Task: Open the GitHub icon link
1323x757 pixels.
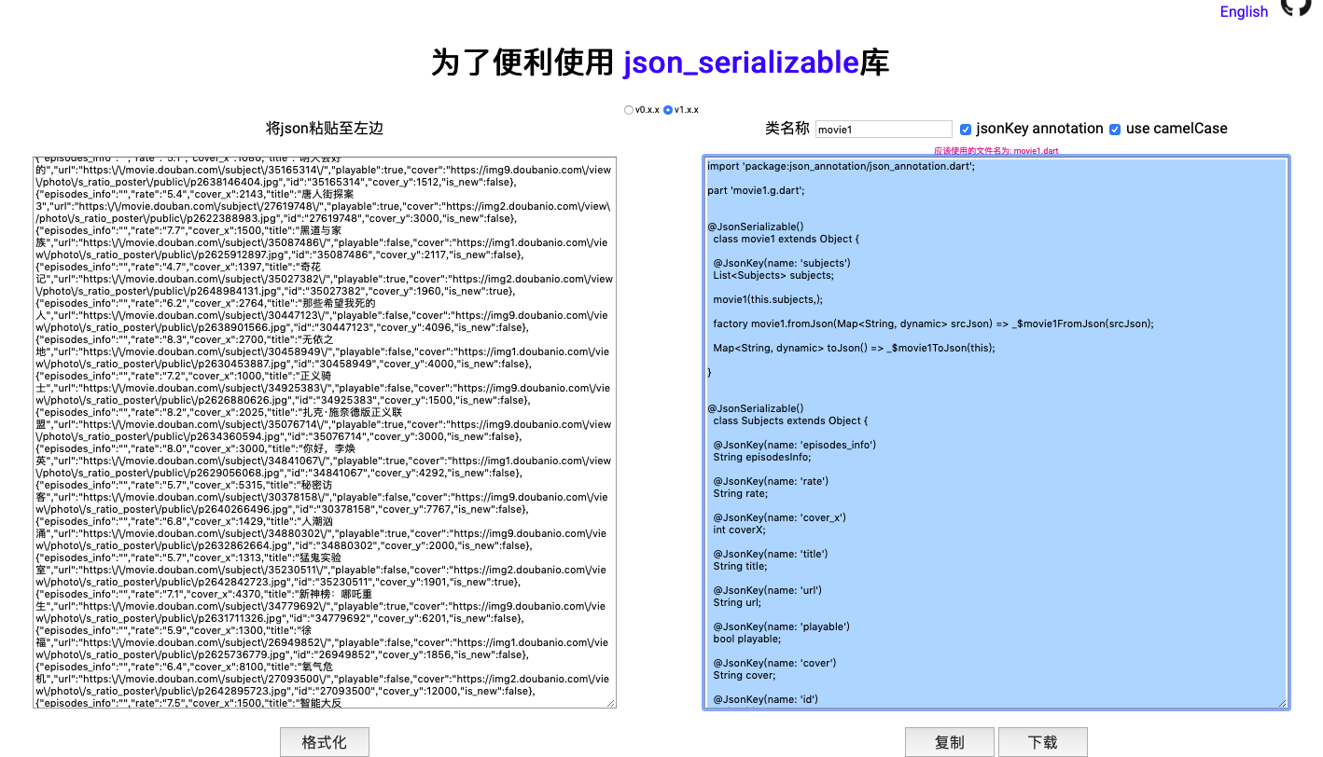Action: coord(1296,6)
